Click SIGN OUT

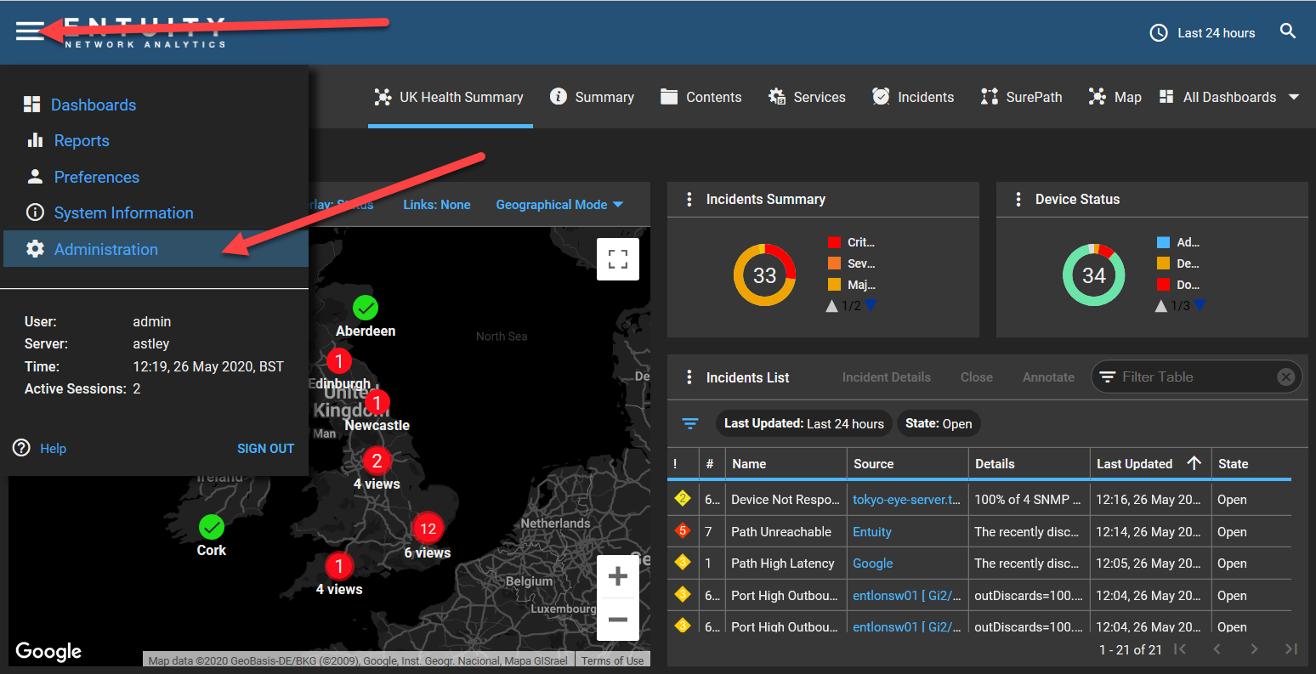coord(265,448)
